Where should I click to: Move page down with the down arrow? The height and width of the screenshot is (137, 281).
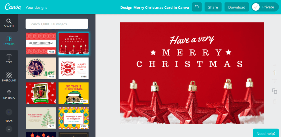pos(274,80)
